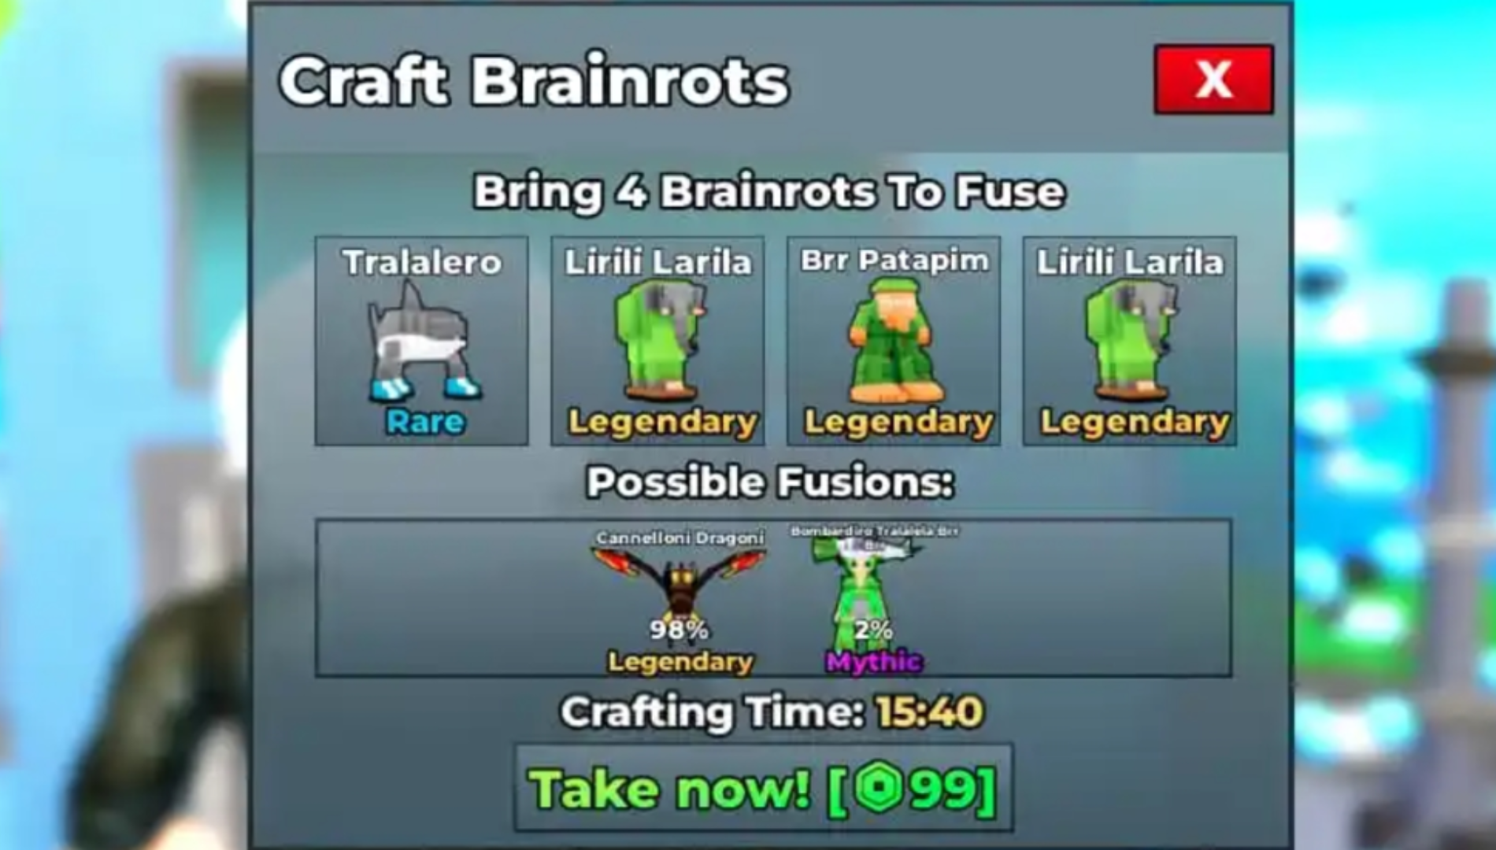Click the 98% chance text
Viewport: 1496px width, 850px height.
tap(679, 630)
